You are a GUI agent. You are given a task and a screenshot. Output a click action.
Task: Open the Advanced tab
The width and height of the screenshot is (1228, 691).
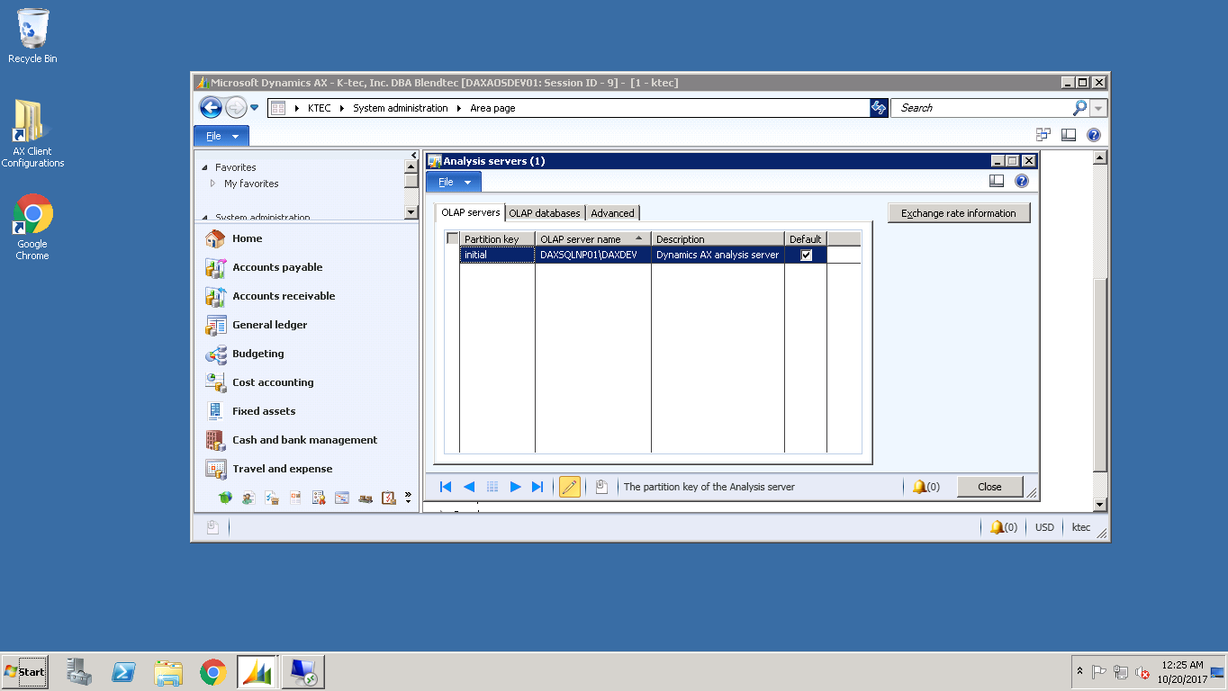612,213
